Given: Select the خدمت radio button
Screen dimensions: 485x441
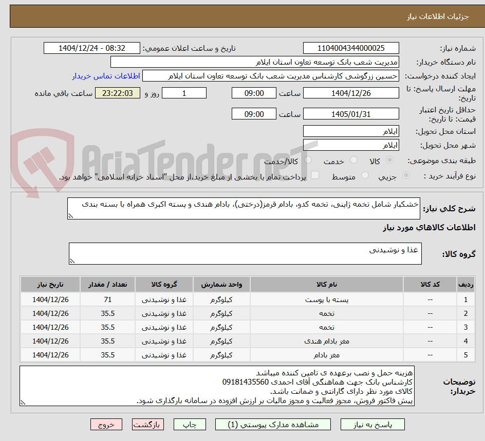Looking at the screenshot, I should (x=353, y=160).
